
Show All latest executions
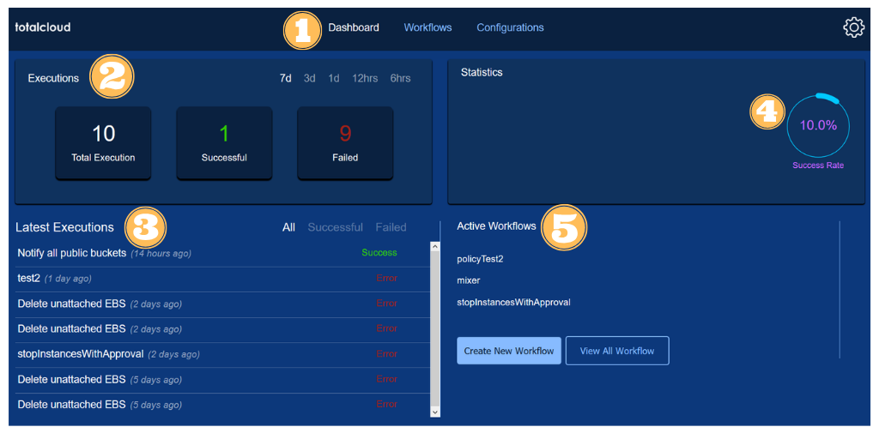point(288,227)
